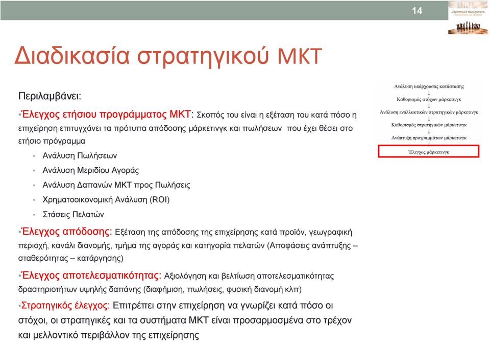Image resolution: width=490 pixels, height=342 pixels.
Task: Click the red heading 'Έλεγχος αποτελεσματικότητας:'
Action: click(91, 276)
